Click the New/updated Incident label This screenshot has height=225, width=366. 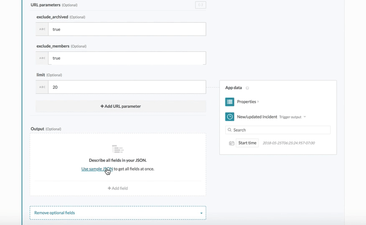[257, 117]
